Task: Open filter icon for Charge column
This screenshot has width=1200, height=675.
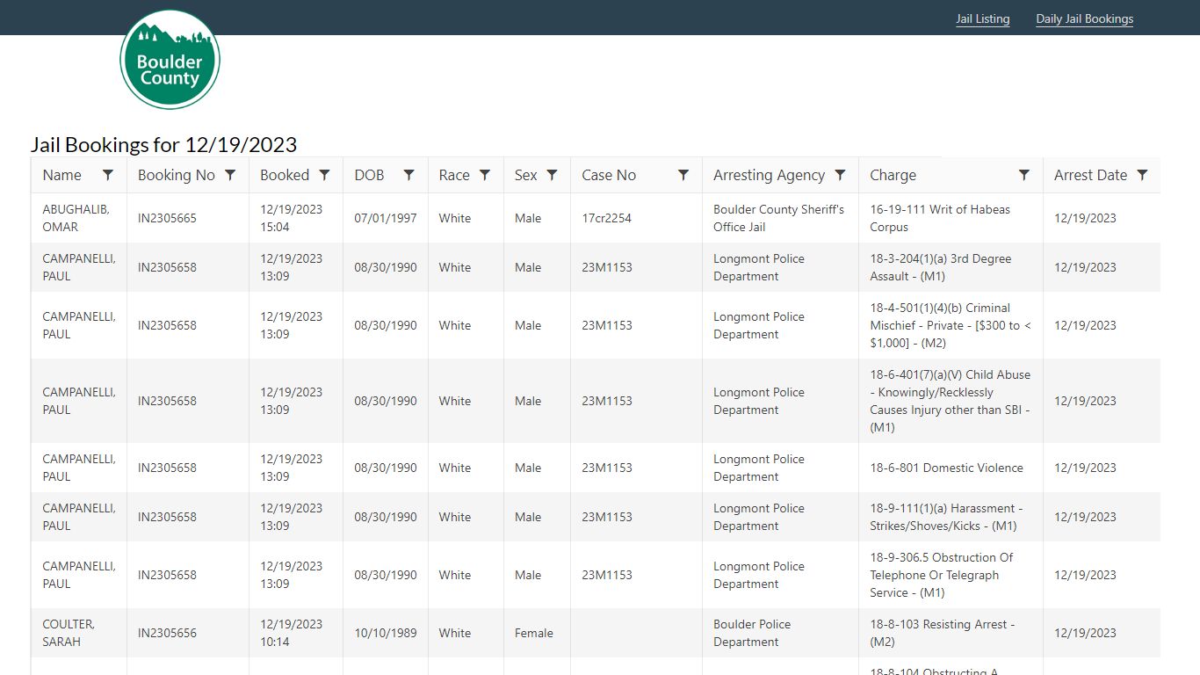Action: click(x=1024, y=175)
